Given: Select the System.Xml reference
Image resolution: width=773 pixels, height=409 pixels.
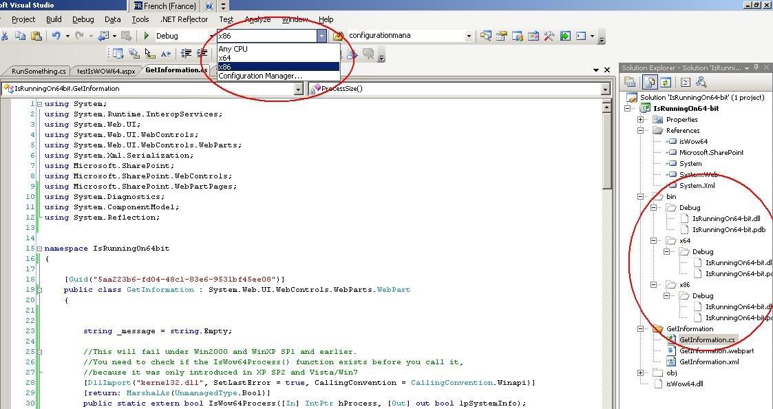Looking at the screenshot, I should tap(697, 185).
